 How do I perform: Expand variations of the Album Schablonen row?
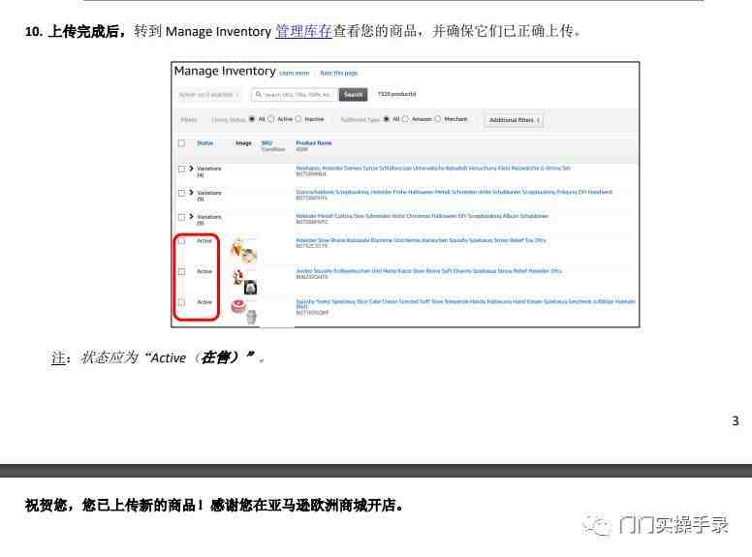point(191,217)
